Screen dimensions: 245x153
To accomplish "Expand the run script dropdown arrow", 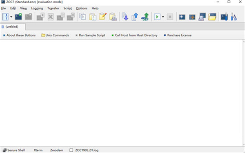I will click(163, 17).
